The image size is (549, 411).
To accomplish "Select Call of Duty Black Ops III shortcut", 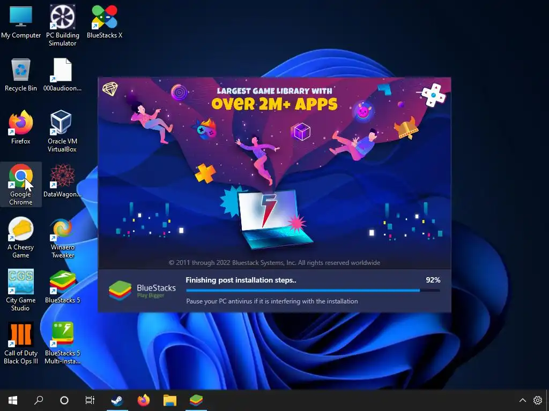I will click(21, 343).
